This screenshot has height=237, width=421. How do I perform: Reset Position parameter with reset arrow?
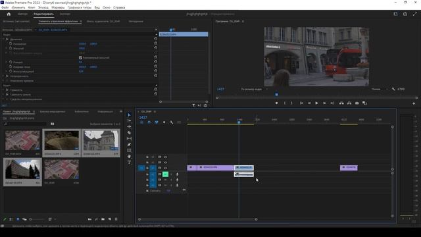tap(156, 43)
